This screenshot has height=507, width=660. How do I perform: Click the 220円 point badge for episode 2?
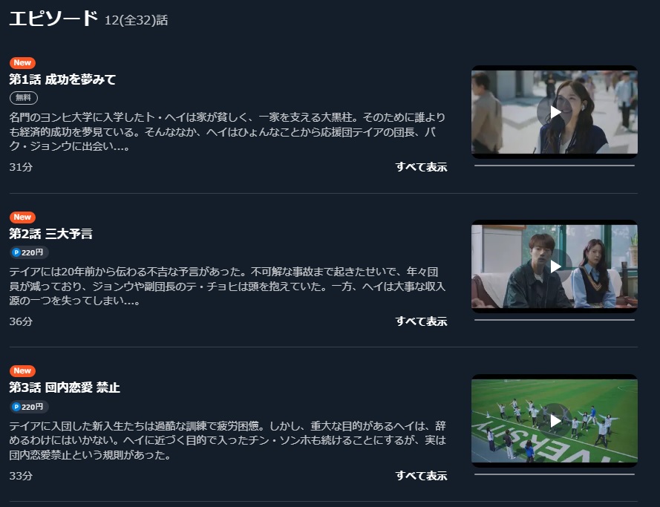coord(29,252)
